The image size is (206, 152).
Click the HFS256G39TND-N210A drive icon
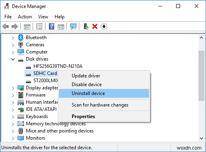(28, 67)
